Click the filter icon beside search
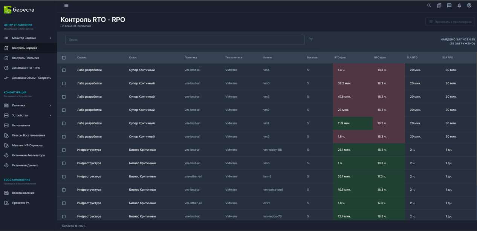 click(311, 39)
